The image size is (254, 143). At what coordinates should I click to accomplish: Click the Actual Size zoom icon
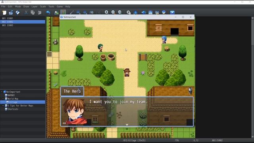tap(120, 12)
